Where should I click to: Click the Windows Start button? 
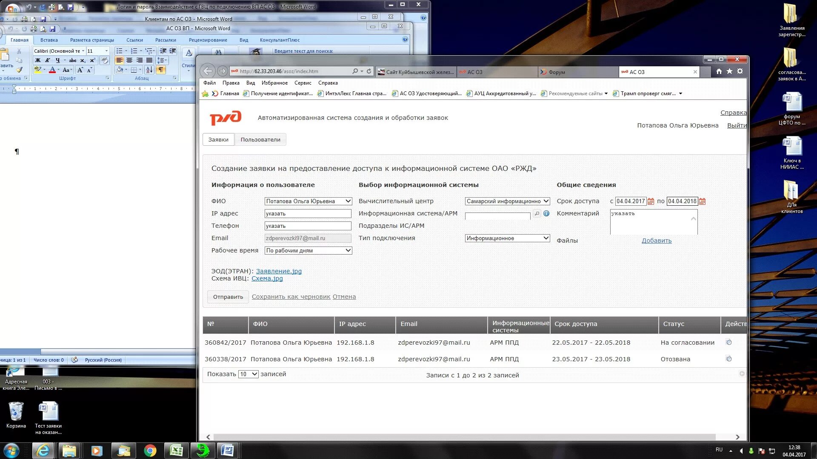tap(11, 450)
